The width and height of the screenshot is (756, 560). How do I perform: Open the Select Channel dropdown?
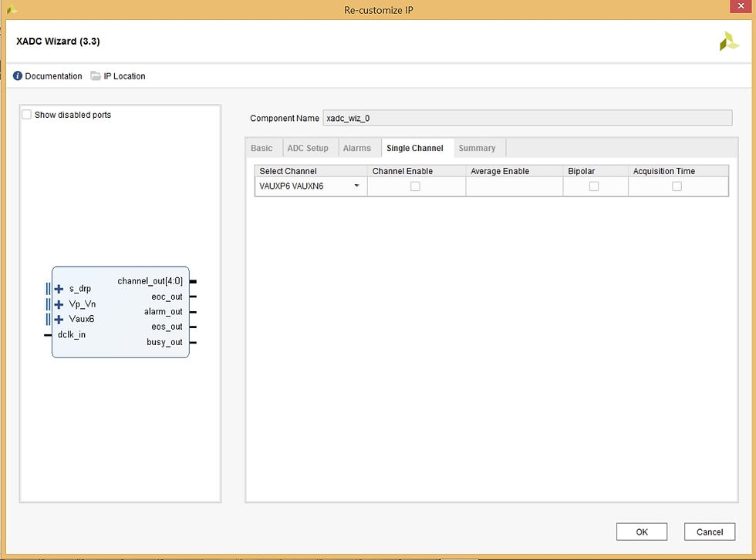click(356, 186)
